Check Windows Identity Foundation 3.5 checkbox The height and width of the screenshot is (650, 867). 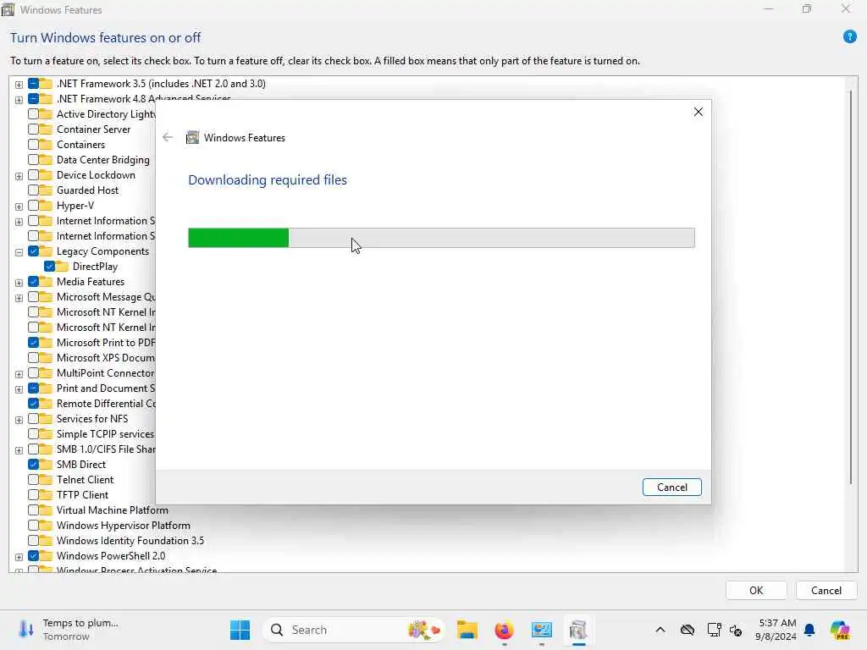coord(33,541)
